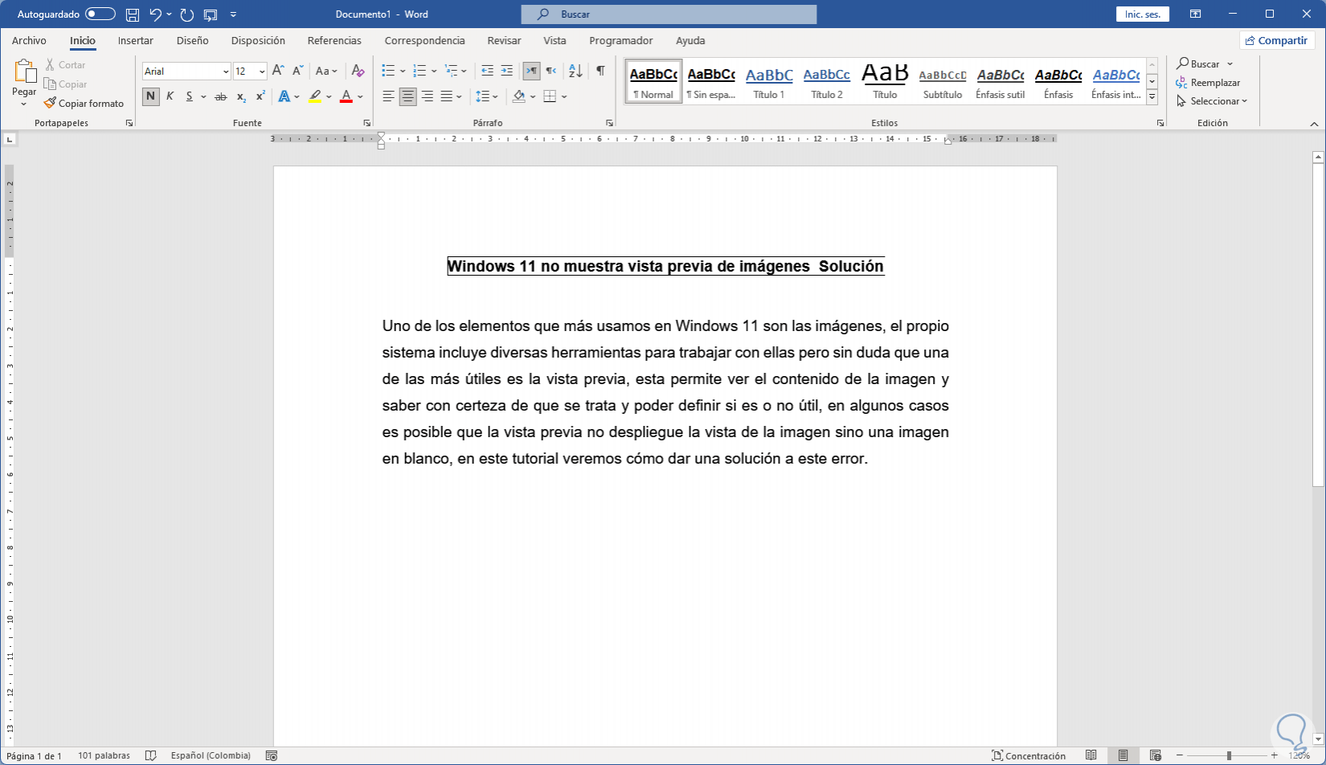Switch to the Diseño tab
Image resolution: width=1326 pixels, height=765 pixels.
tap(193, 40)
